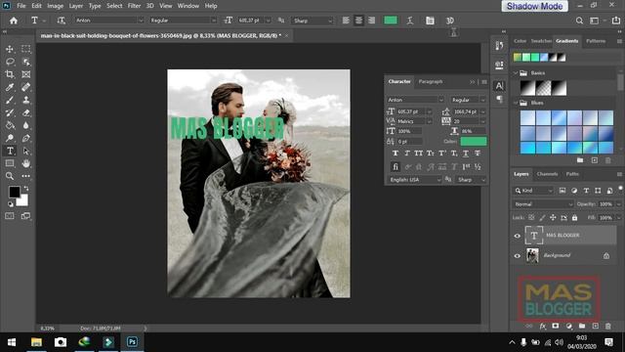Image resolution: width=625 pixels, height=352 pixels.
Task: Select the Background layer thumbnail
Action: point(532,256)
